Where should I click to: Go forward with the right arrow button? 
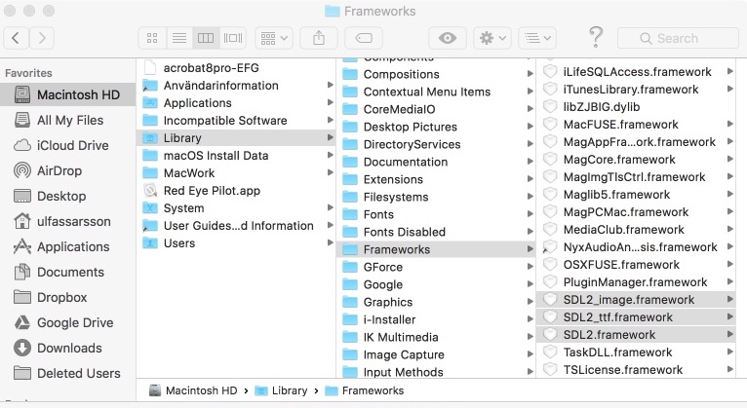[42, 38]
